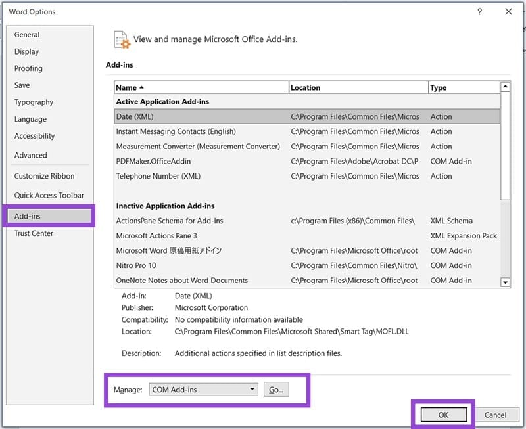The image size is (526, 429).
Task: Switch to the General options page
Action: click(x=27, y=34)
